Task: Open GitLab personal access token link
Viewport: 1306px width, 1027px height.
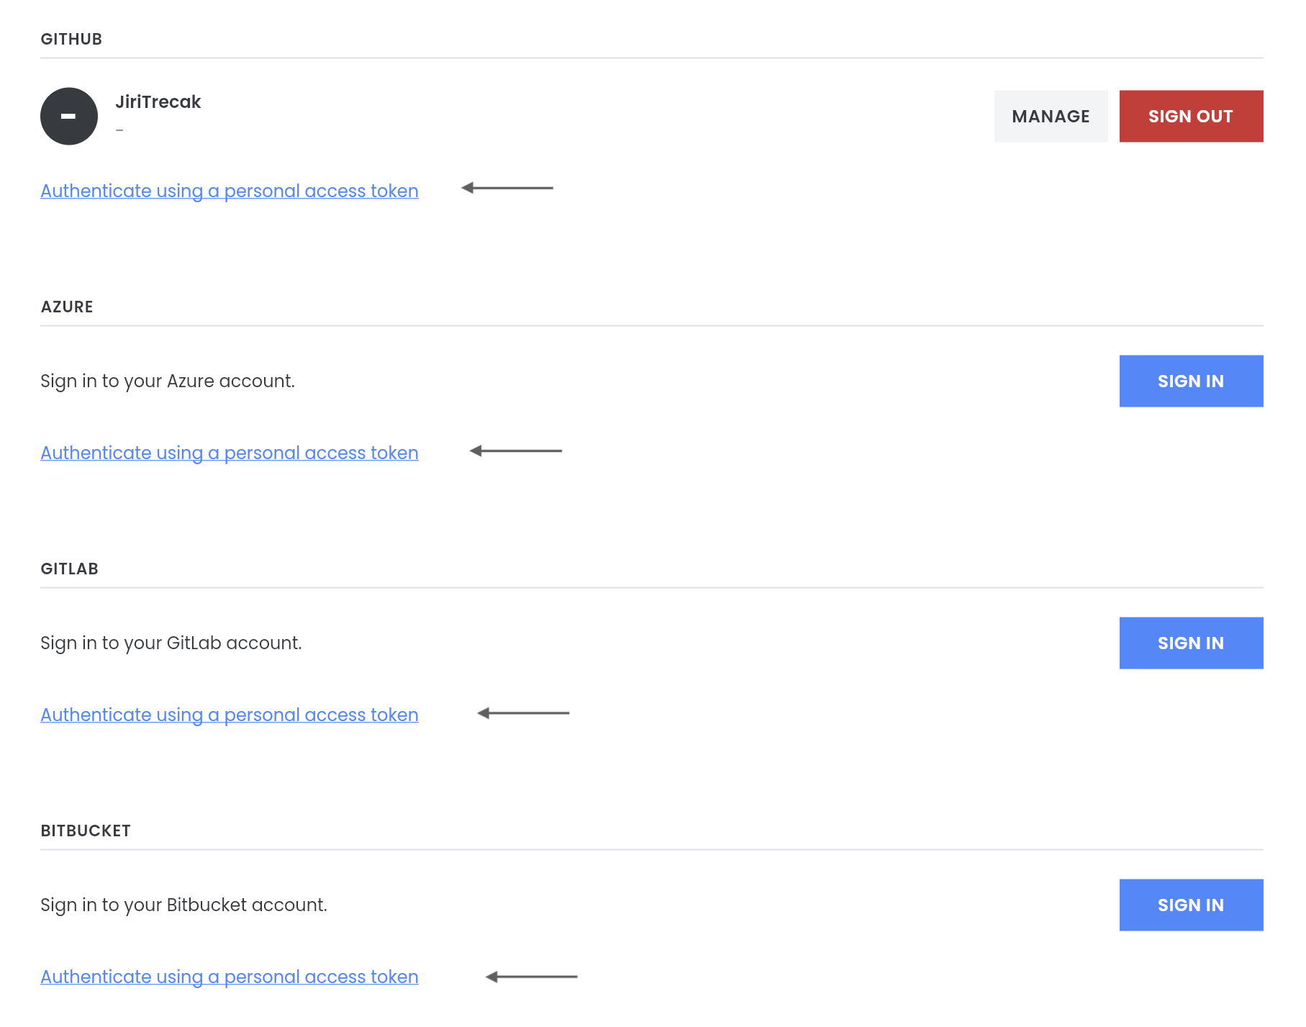Action: pos(230,715)
